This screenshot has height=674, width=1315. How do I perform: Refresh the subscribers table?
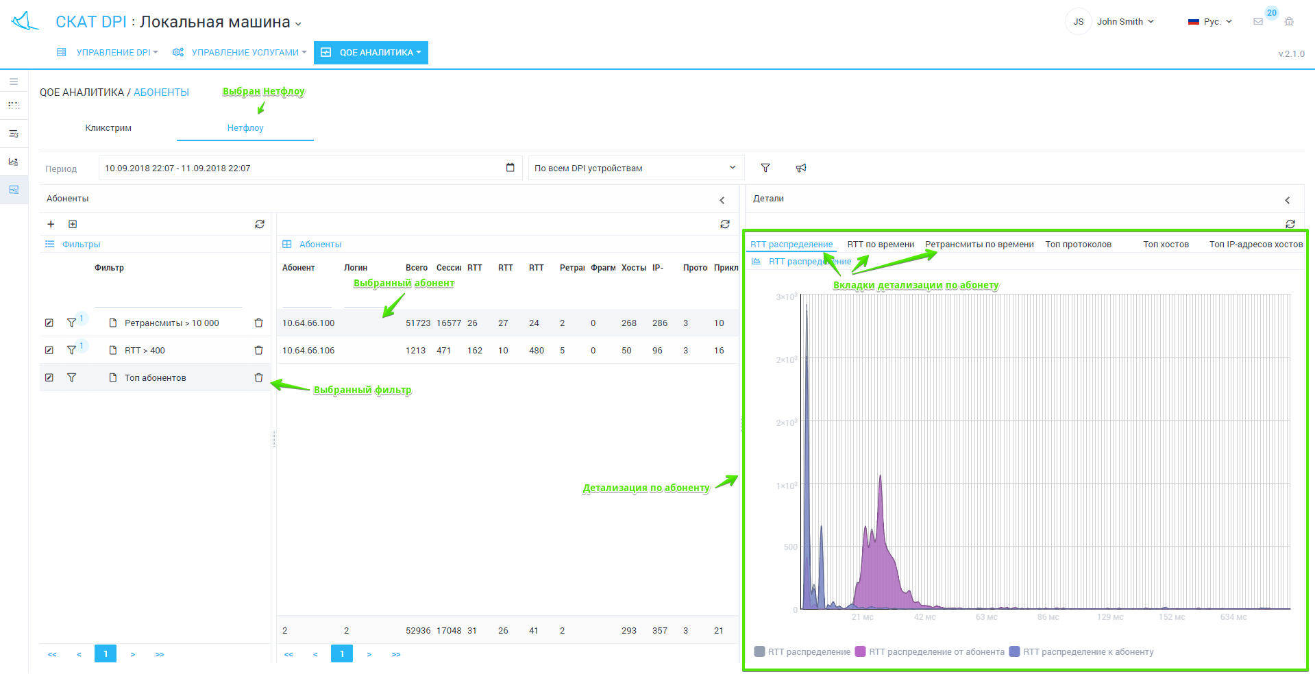724,224
